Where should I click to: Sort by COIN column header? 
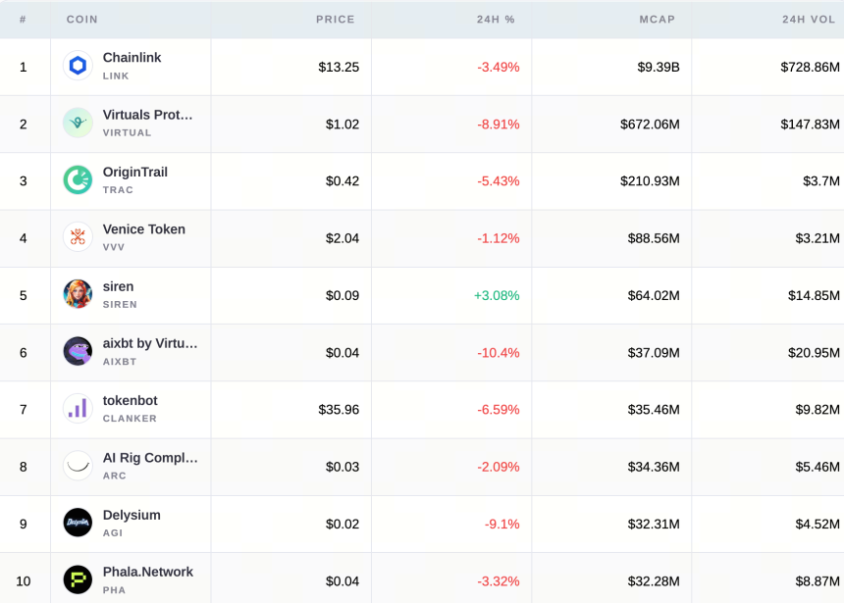[x=81, y=20]
